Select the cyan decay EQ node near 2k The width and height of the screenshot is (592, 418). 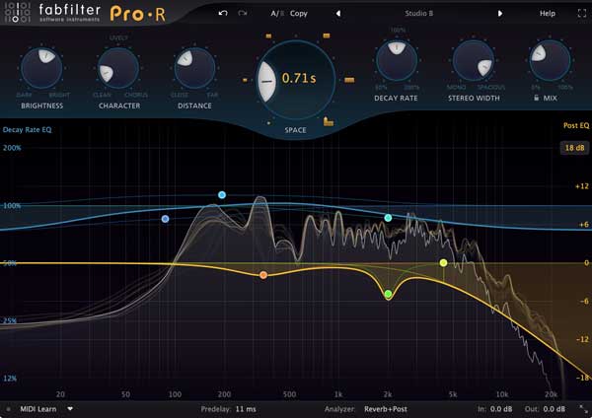[388, 218]
